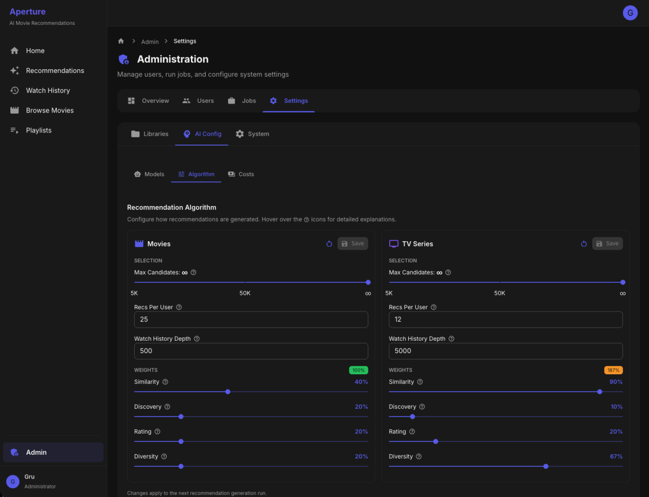Switch to the Users tab

tap(198, 101)
